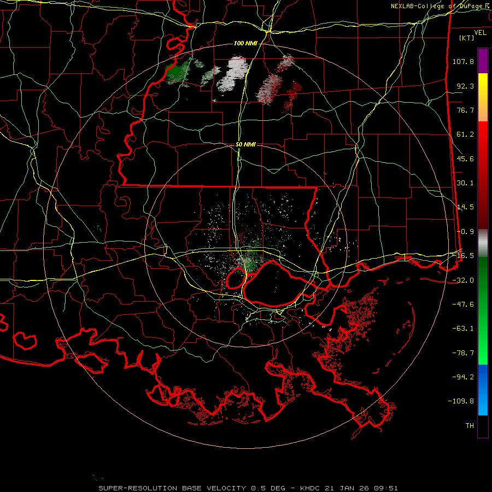Click the -109.8 velocity scale value
The height and width of the screenshot is (492, 492).
461,401
